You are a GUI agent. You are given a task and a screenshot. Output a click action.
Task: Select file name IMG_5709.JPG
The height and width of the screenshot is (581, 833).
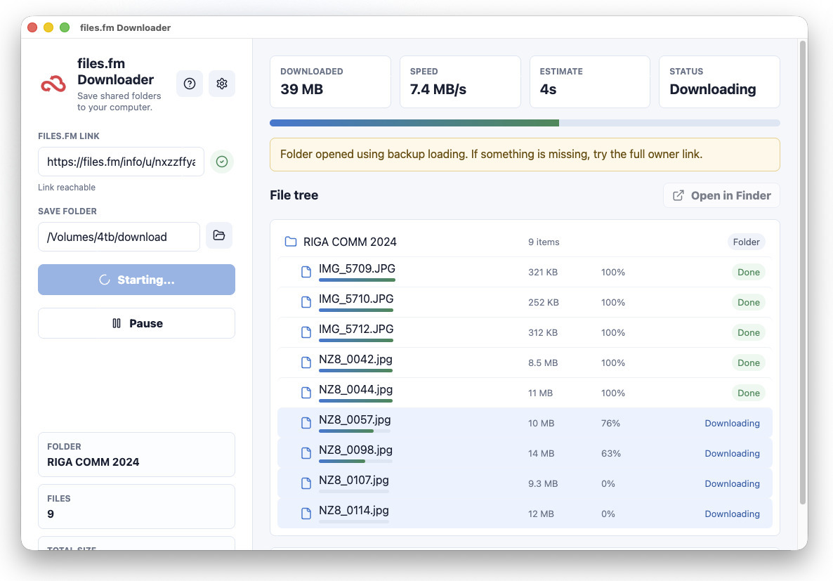click(357, 268)
